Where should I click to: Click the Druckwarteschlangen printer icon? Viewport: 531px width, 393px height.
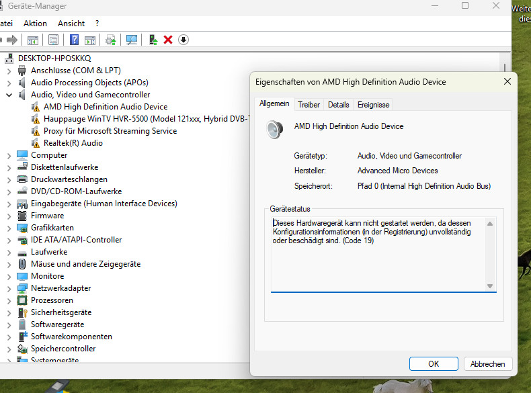pos(22,179)
